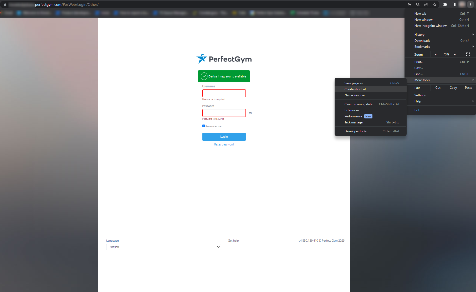Decrease zoom with the minus button
Viewport: 476px width, 292px height.
[x=436, y=54]
